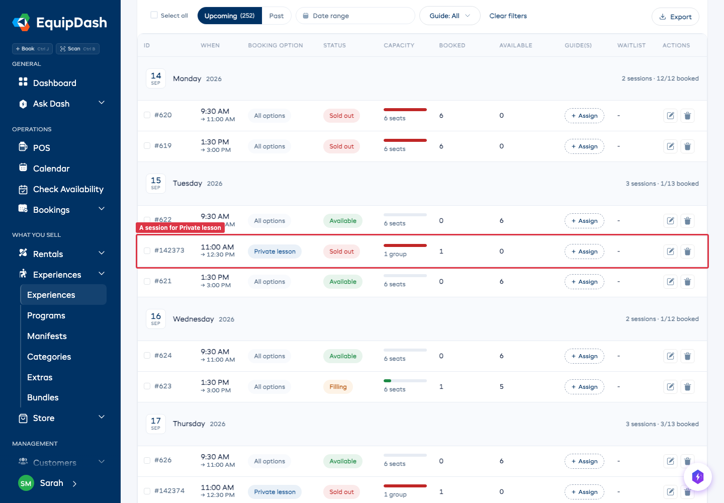Image resolution: width=724 pixels, height=503 pixels.
Task: Edit session #624 via the pencil icon
Action: pyautogui.click(x=671, y=356)
